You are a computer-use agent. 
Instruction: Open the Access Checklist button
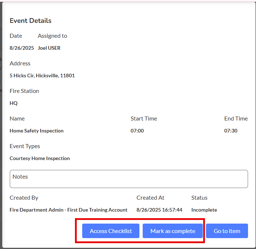pyautogui.click(x=110, y=231)
